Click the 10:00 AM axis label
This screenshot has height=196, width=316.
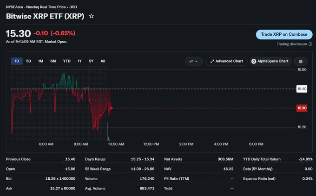(x=116, y=144)
